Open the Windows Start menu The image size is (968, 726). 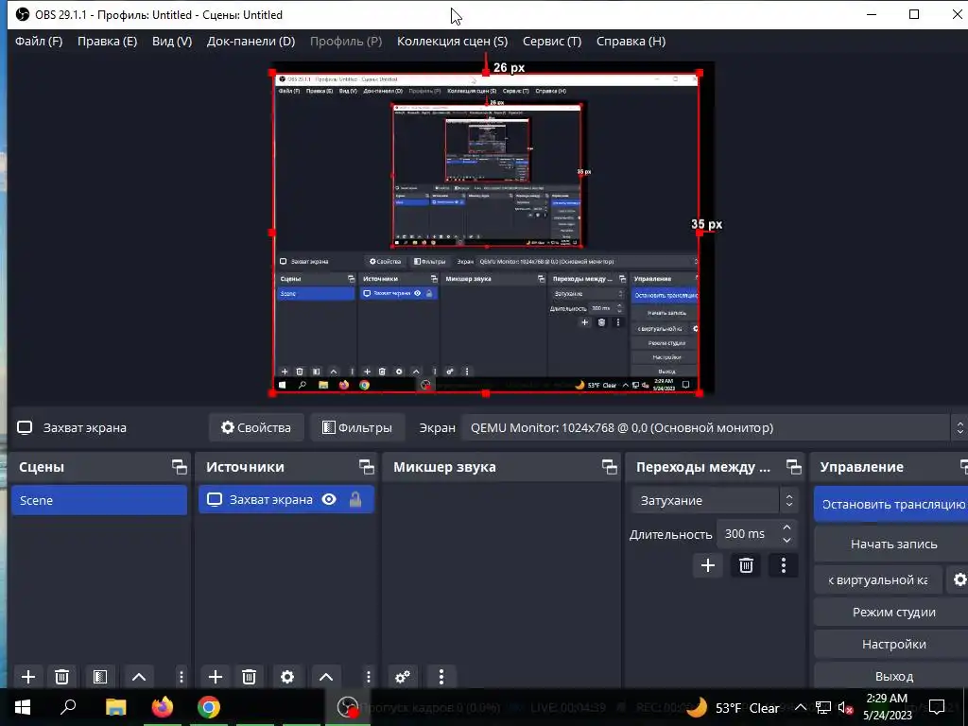[x=23, y=707]
